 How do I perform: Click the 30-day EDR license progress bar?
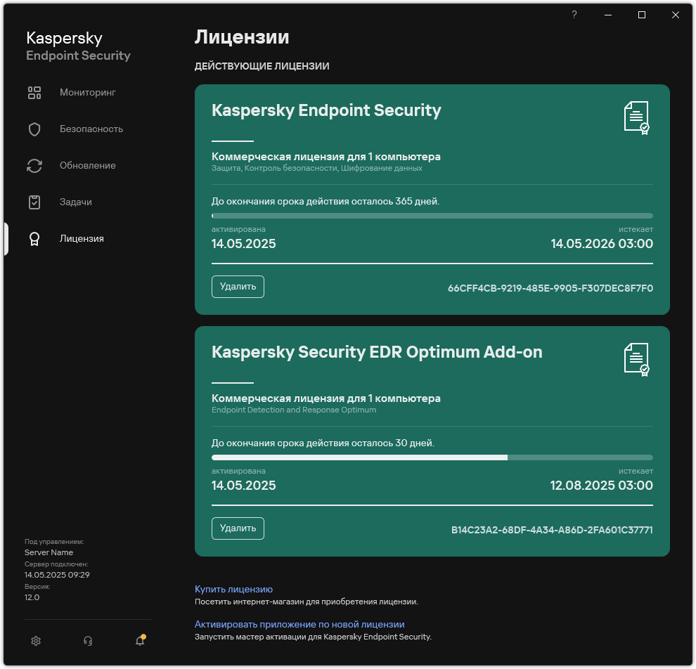click(x=432, y=458)
